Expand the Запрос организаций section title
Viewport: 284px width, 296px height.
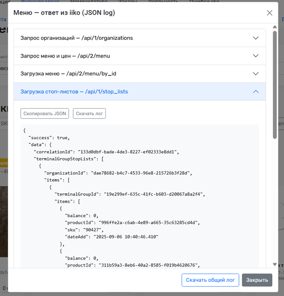77,38
